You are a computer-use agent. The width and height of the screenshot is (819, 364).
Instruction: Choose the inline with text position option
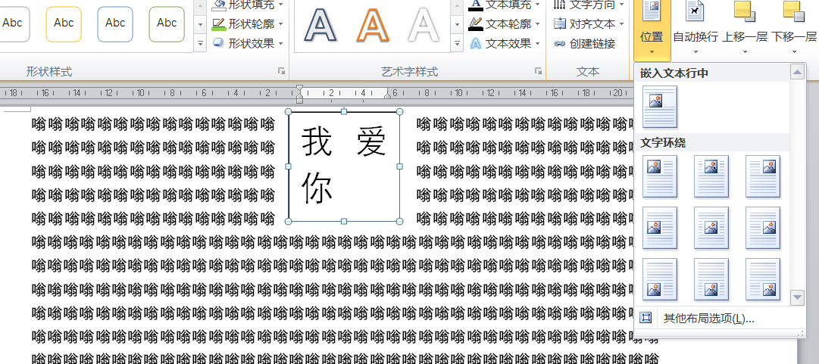[x=659, y=107]
